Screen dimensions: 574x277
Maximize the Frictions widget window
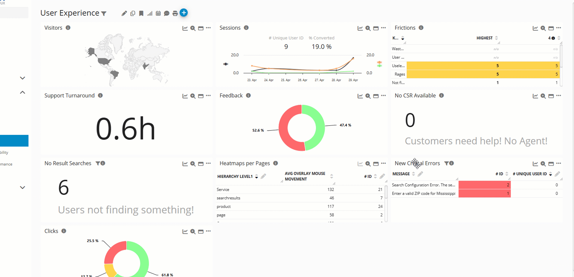pos(551,28)
